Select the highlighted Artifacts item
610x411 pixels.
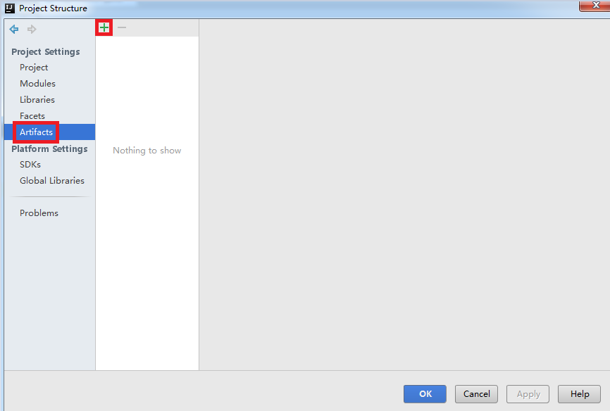pyautogui.click(x=36, y=132)
